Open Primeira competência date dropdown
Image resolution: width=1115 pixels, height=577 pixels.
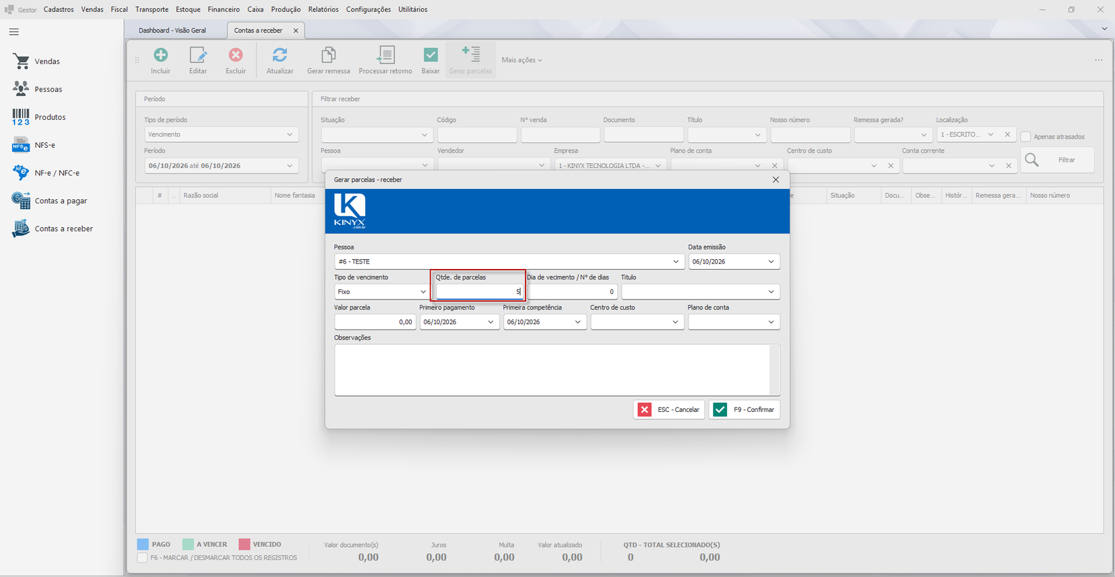pos(578,322)
